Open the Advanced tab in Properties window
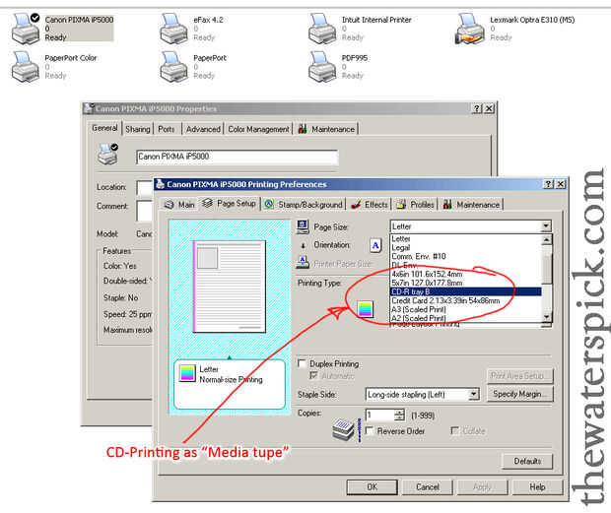 203,129
